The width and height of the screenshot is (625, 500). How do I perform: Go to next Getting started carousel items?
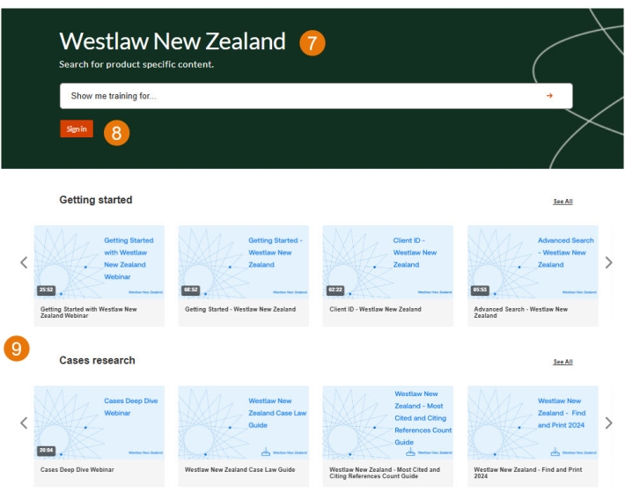[x=608, y=262]
